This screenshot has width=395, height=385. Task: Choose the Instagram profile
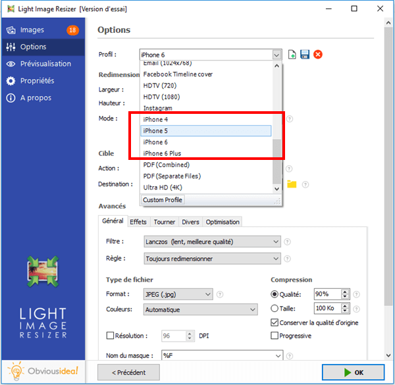pos(206,109)
